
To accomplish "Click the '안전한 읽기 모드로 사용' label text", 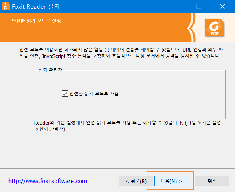I will (94, 94).
